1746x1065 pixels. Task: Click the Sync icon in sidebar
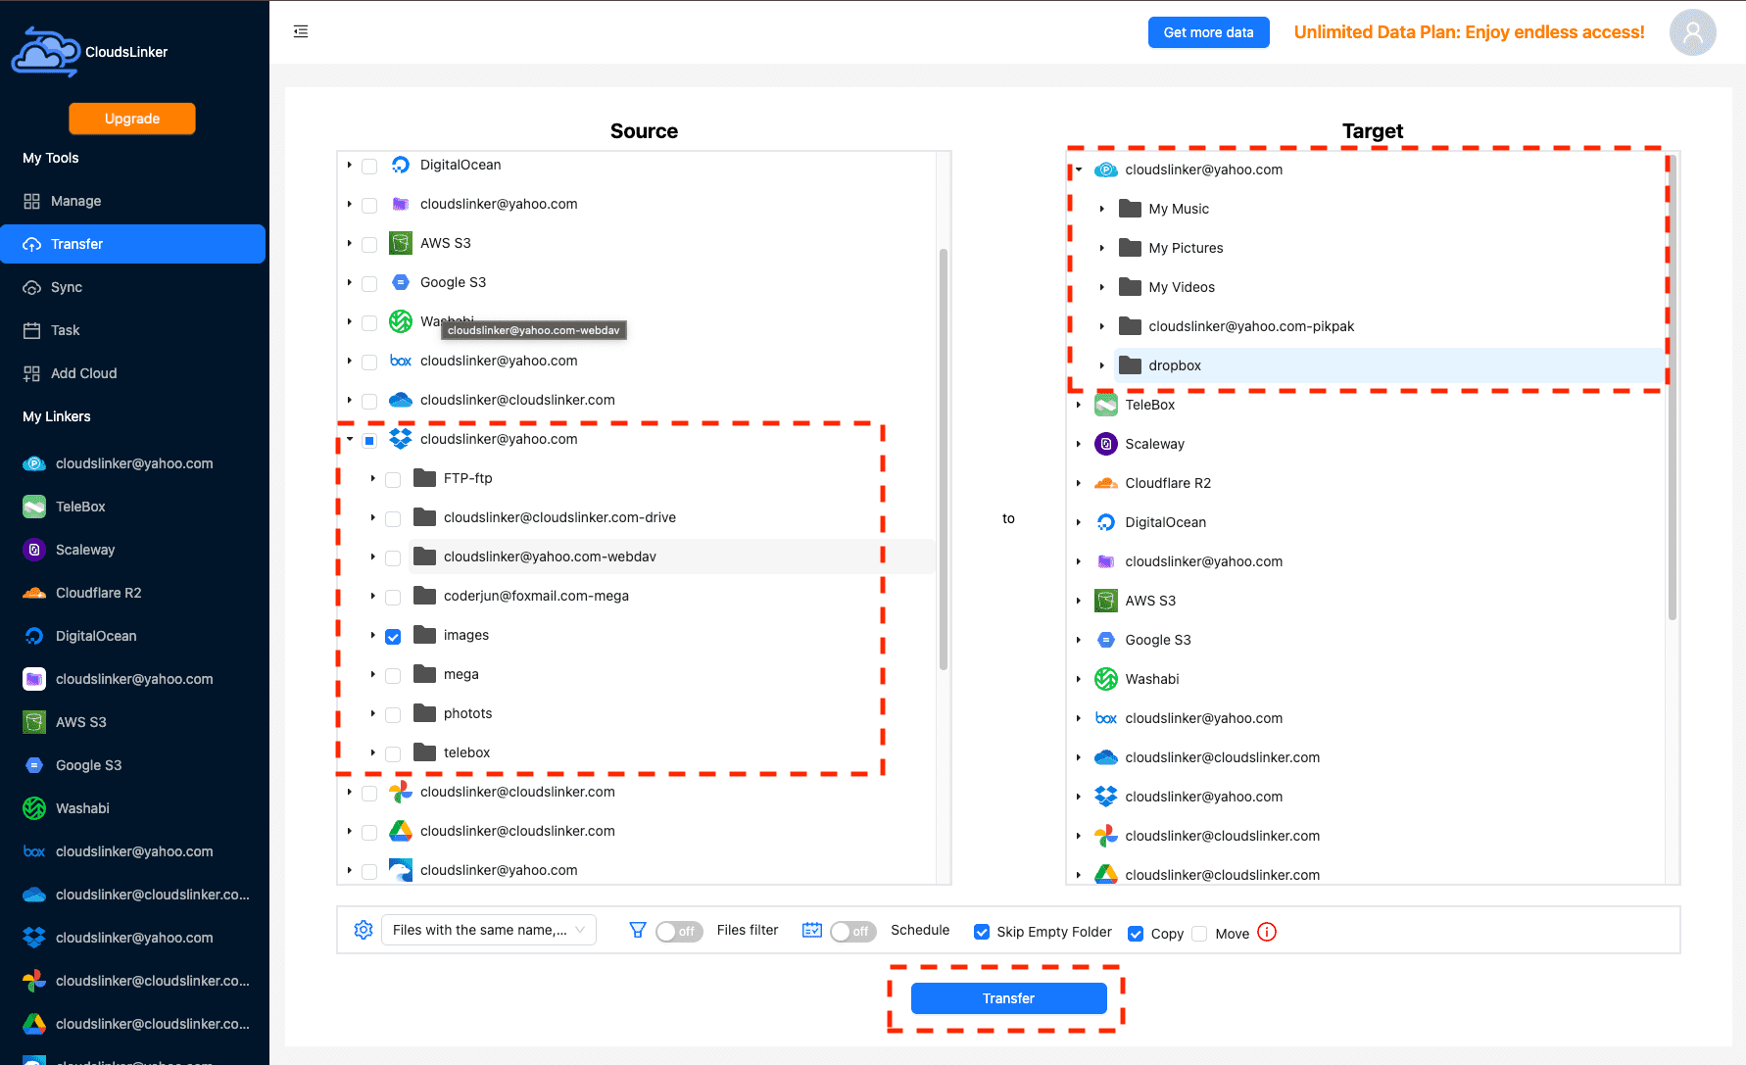(31, 287)
